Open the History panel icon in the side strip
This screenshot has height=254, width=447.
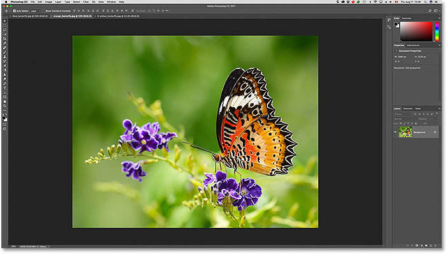pos(389,20)
